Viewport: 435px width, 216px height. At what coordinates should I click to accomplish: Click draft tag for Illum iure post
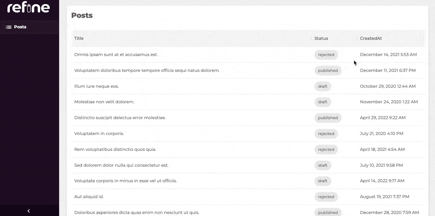(323, 86)
